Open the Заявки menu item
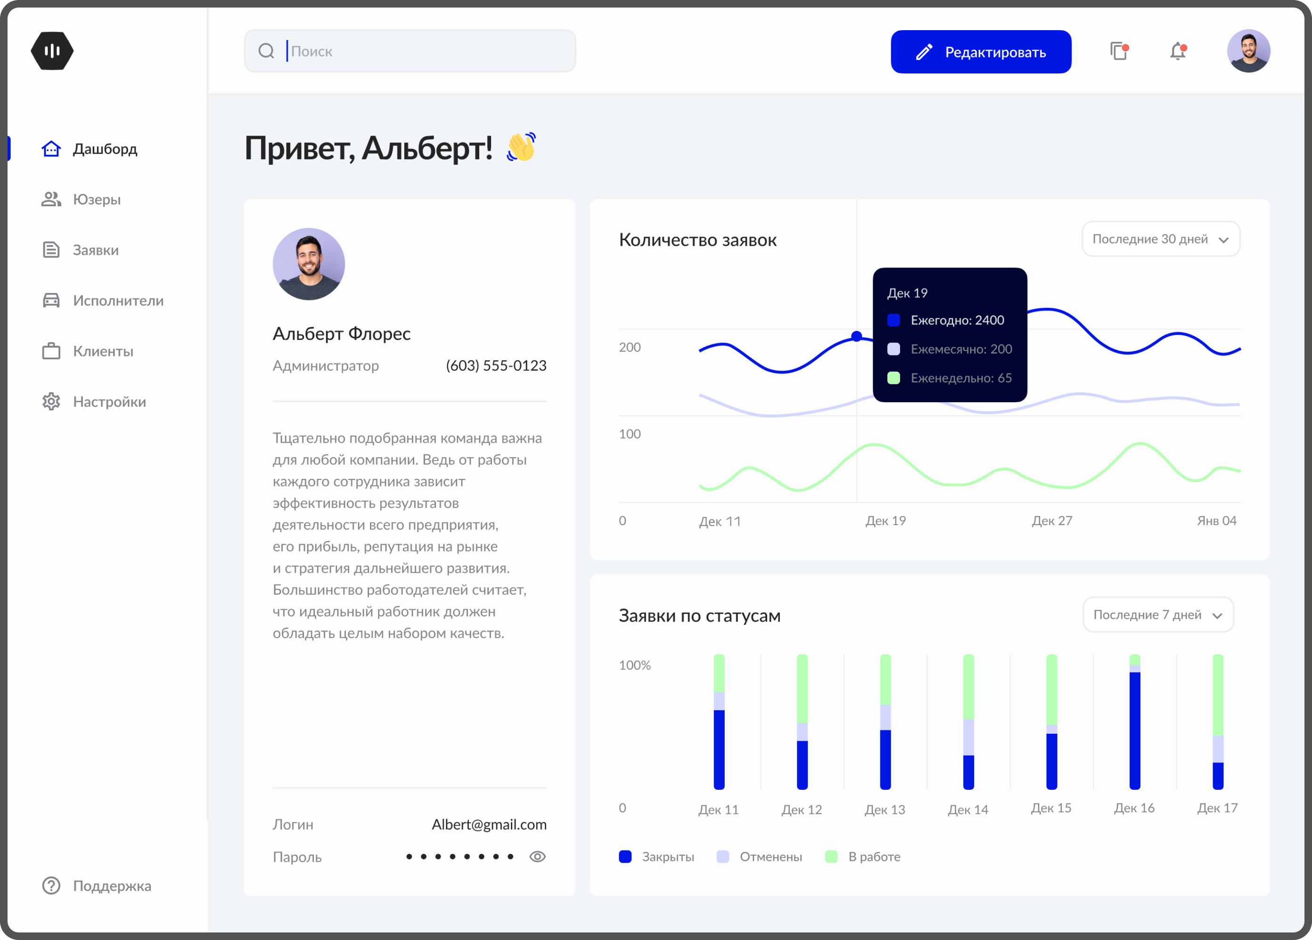The image size is (1312, 940). click(x=96, y=251)
